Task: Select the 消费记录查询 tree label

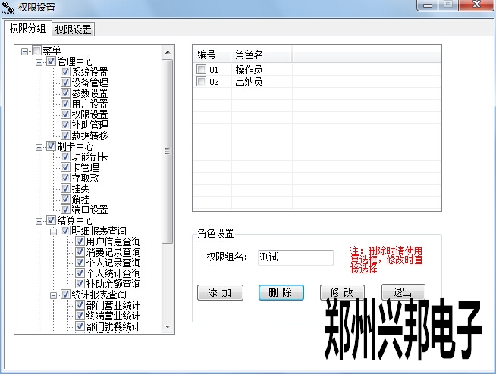Action: click(x=113, y=252)
